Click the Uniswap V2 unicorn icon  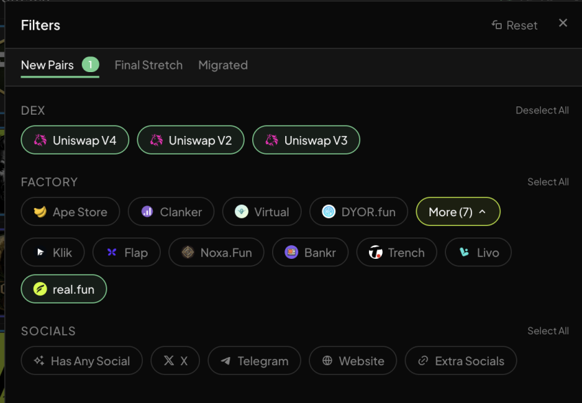click(156, 140)
